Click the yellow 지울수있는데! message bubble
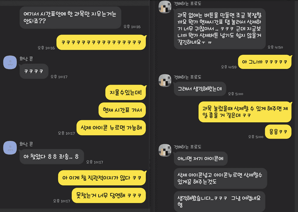298x212 pixels. [x=126, y=92]
